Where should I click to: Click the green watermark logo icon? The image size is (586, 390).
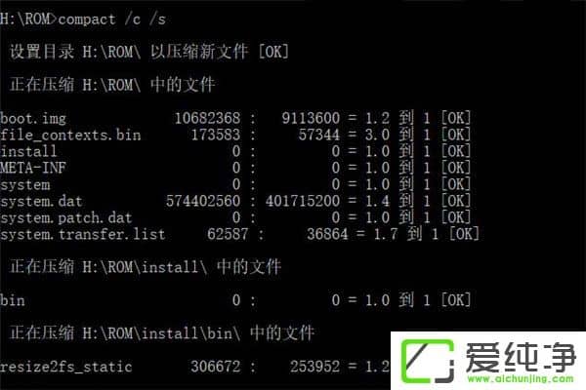[428, 362]
